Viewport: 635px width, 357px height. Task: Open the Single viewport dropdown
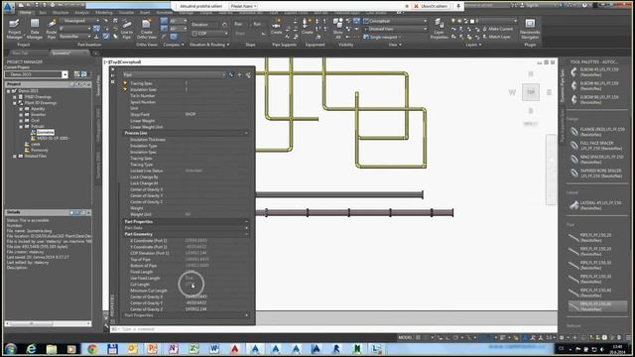[x=382, y=37]
